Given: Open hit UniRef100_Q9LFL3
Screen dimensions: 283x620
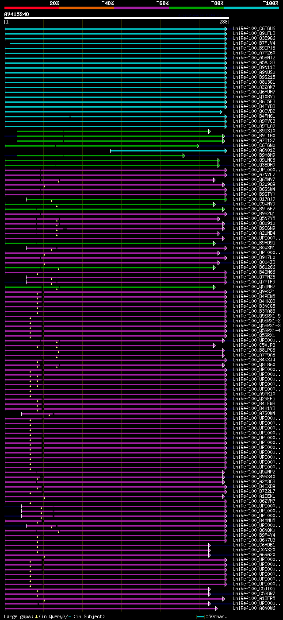Looking at the screenshot, I should (254, 33).
